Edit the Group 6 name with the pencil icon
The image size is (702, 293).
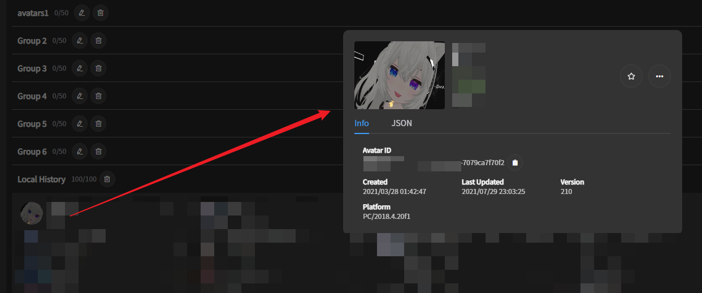tap(80, 151)
